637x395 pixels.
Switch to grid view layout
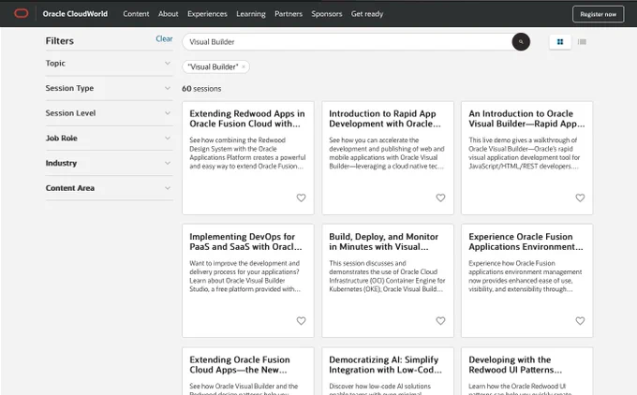(x=560, y=42)
